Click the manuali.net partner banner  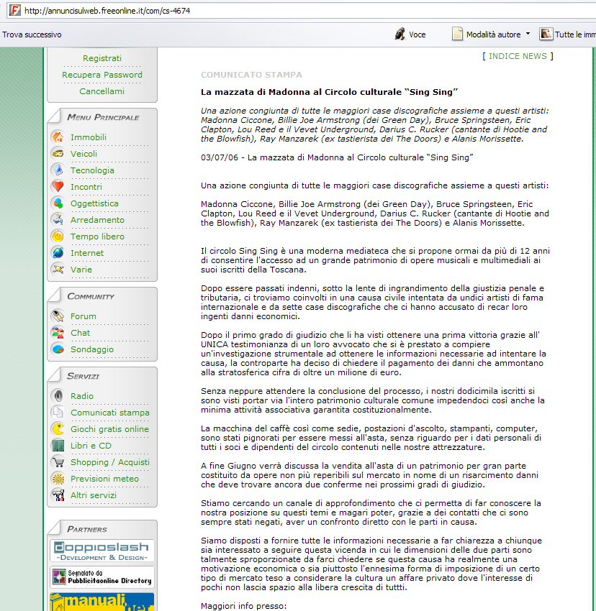[102, 602]
